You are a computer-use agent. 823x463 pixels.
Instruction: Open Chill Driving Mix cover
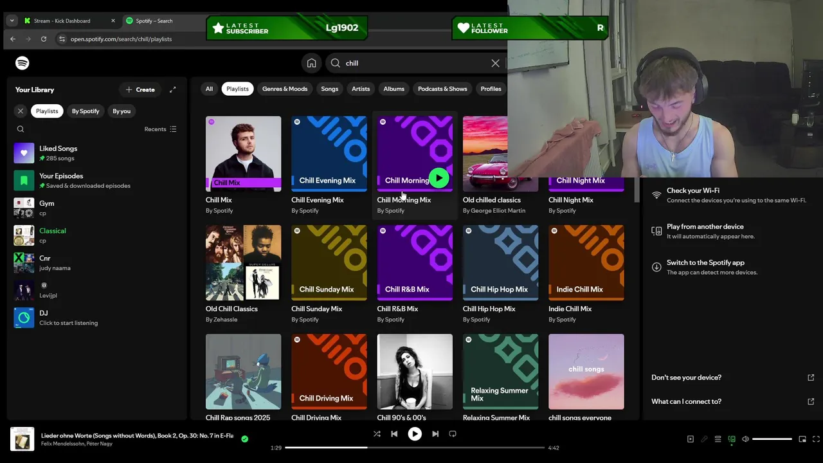pos(329,372)
